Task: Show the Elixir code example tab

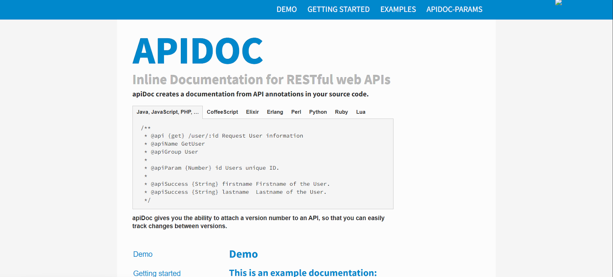Action: click(x=252, y=112)
